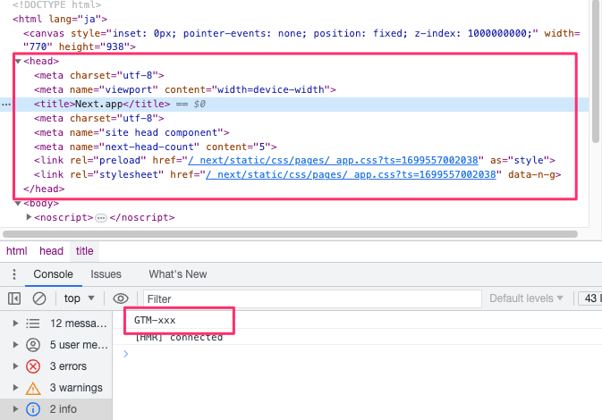Select the title Next.app node
602x420 pixels.
tap(102, 105)
